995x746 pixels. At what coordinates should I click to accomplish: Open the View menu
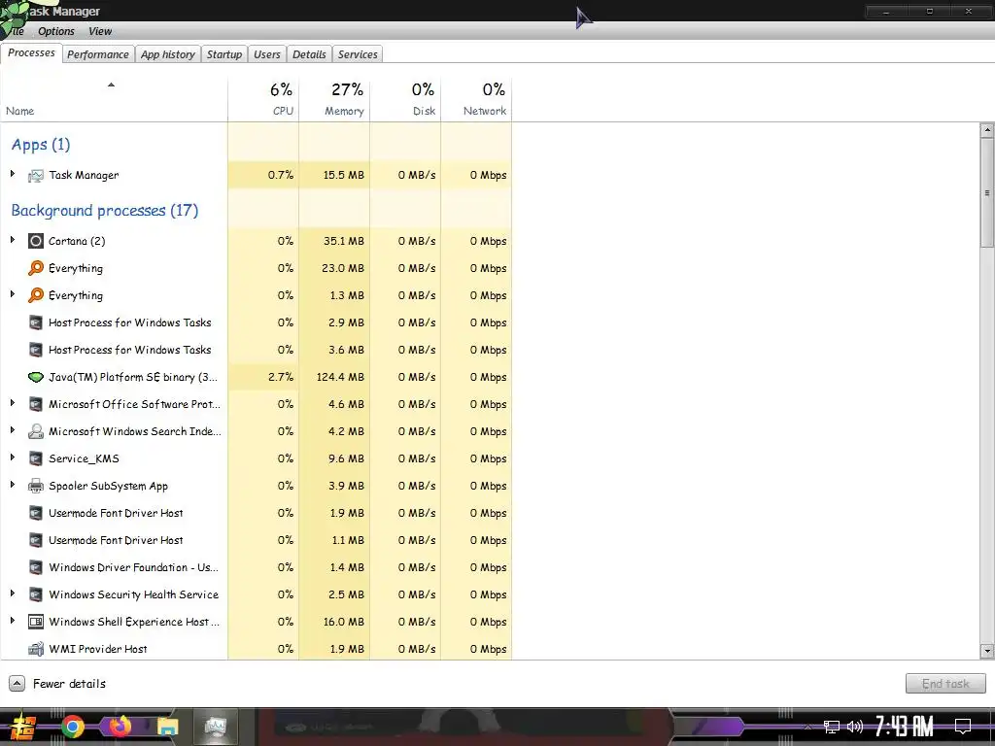click(100, 31)
